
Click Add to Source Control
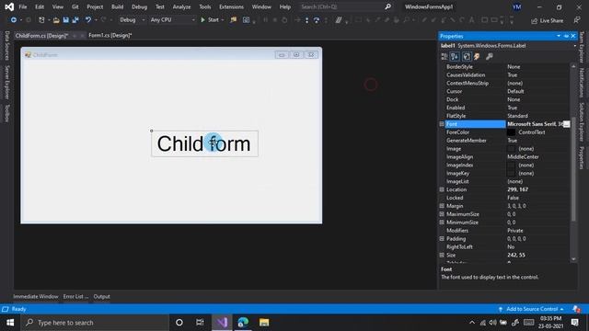[x=532, y=309]
